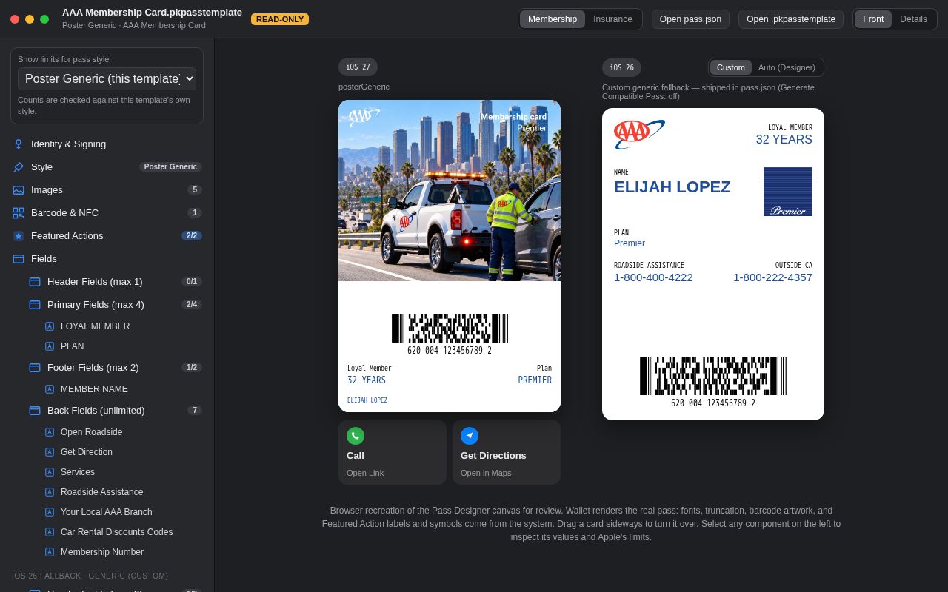
Task: Click the Primary Fields icon
Action: (x=35, y=305)
